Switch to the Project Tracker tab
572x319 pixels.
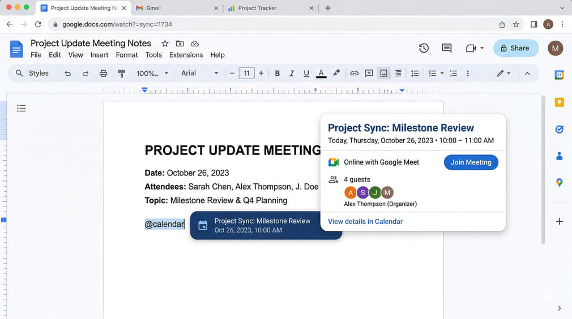click(x=270, y=8)
